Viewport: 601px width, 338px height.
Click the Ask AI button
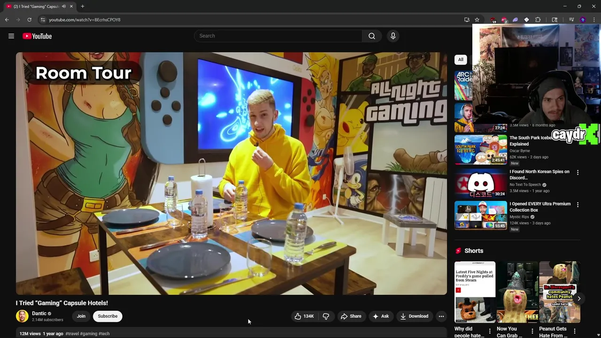click(381, 316)
